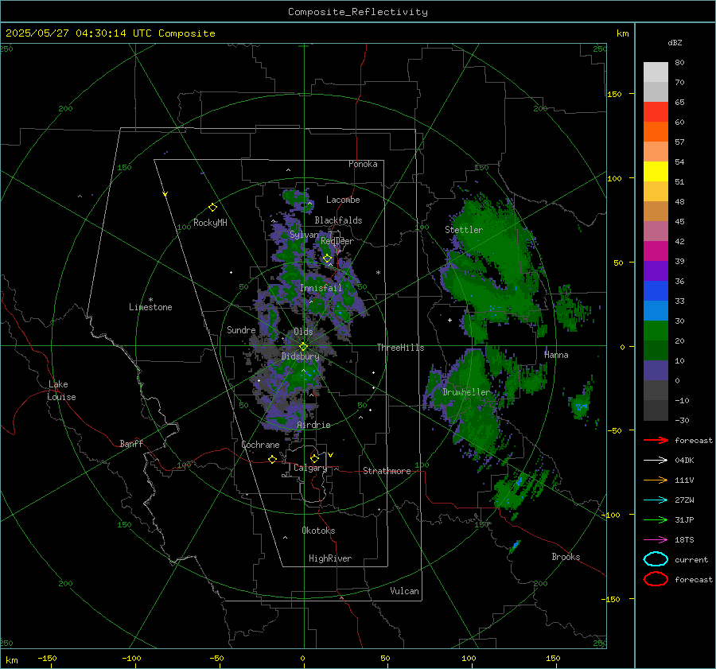
Task: Select the orange 111V arrow icon
Action: pyautogui.click(x=656, y=480)
